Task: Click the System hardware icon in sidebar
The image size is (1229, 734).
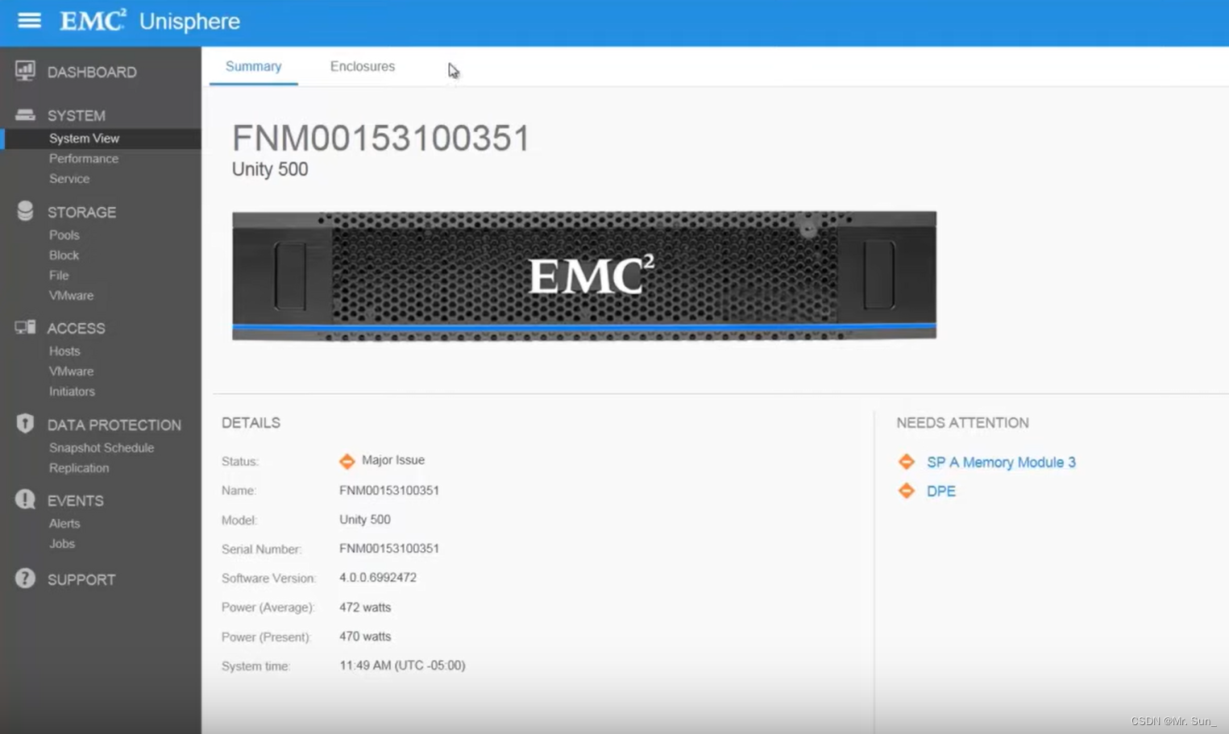Action: tap(24, 114)
